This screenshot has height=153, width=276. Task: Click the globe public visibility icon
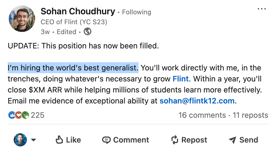tap(87, 32)
